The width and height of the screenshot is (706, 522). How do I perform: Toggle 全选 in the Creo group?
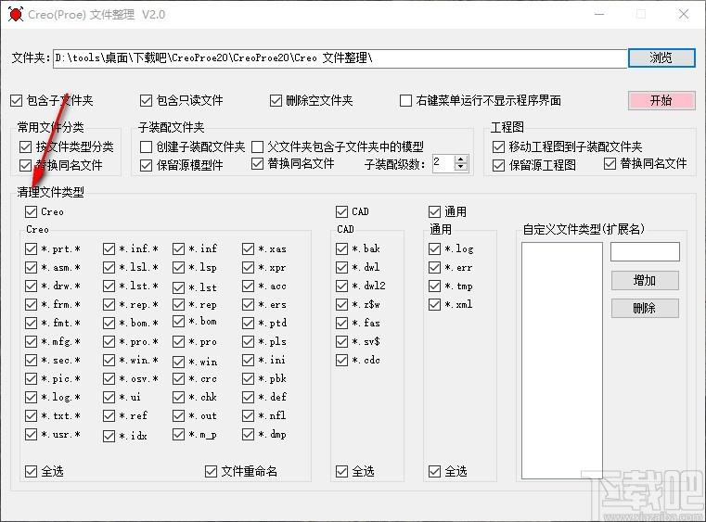point(31,471)
